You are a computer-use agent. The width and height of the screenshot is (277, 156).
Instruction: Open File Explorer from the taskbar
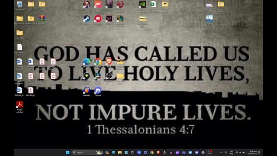click(119, 153)
